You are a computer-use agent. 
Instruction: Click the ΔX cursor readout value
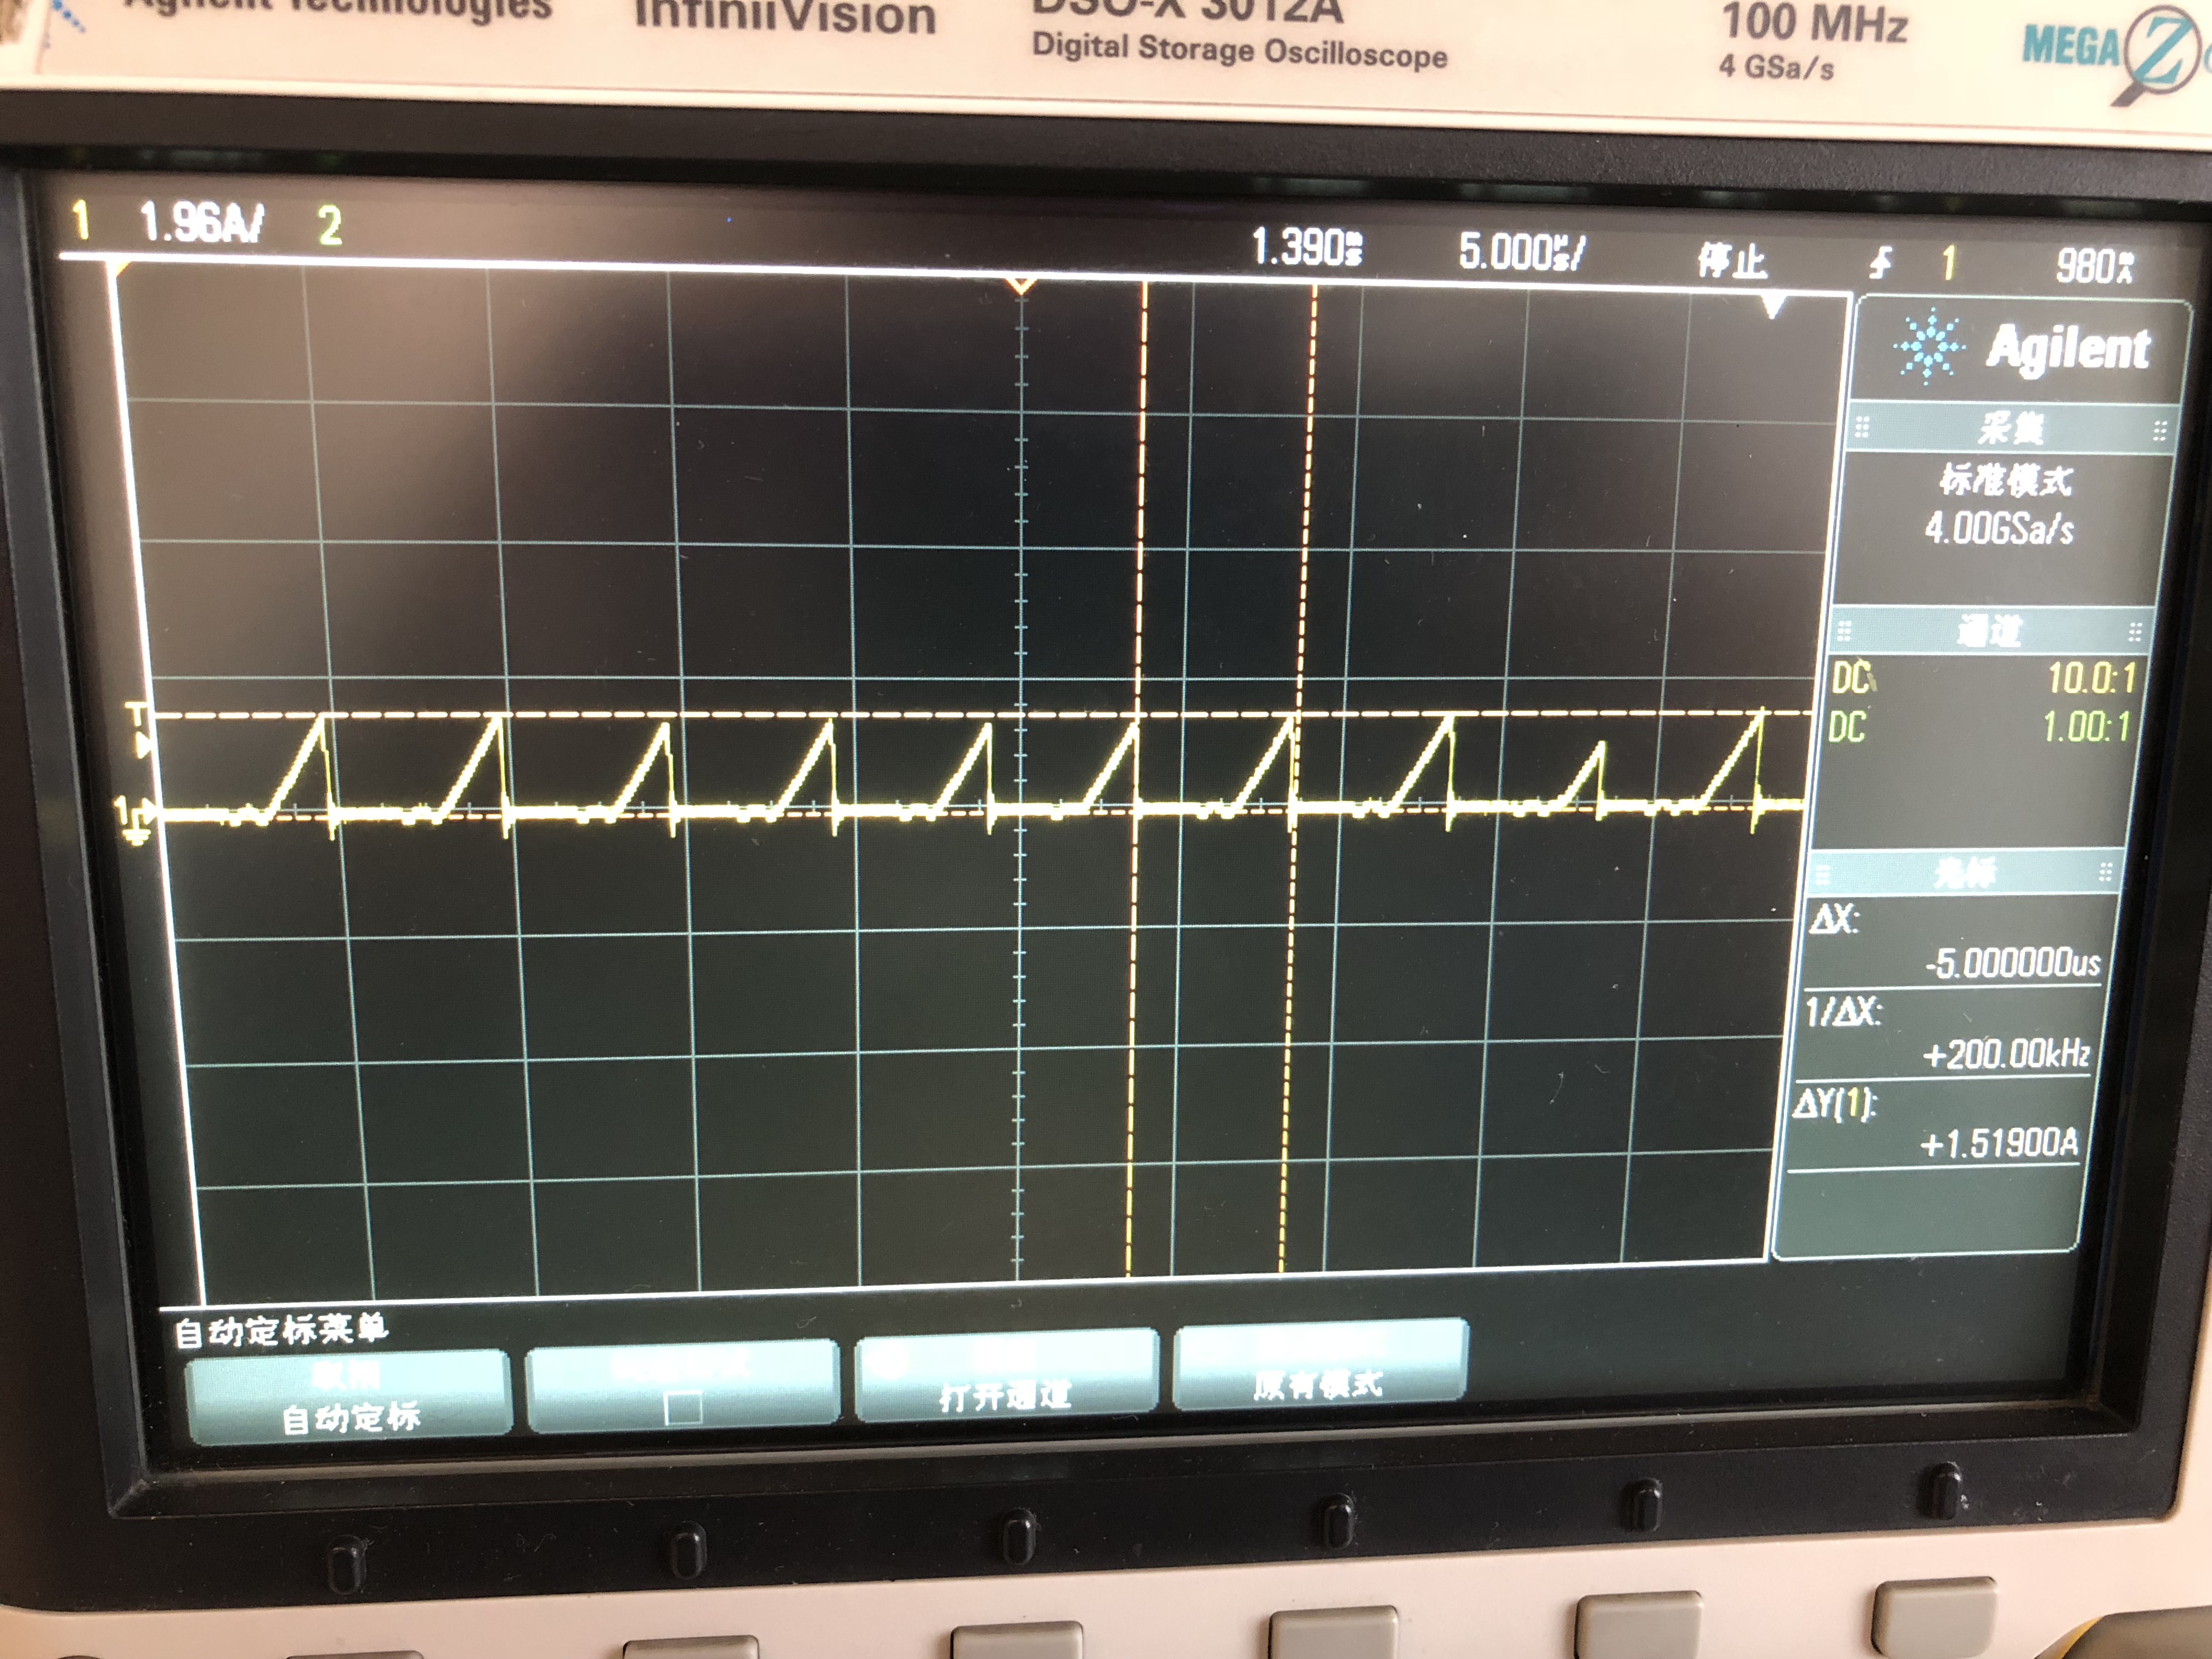(x=2012, y=963)
